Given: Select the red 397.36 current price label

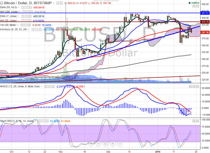Looking at the screenshot, I should (205, 32).
